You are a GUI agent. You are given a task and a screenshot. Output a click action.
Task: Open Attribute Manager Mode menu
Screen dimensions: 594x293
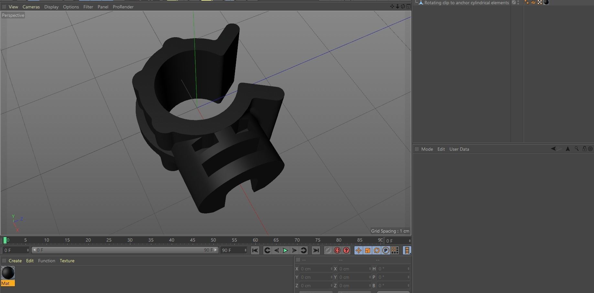pyautogui.click(x=427, y=149)
